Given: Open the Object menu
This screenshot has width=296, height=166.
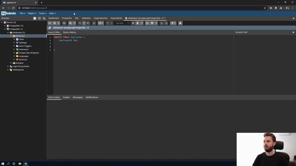Looking at the screenshot, I should [32, 13].
